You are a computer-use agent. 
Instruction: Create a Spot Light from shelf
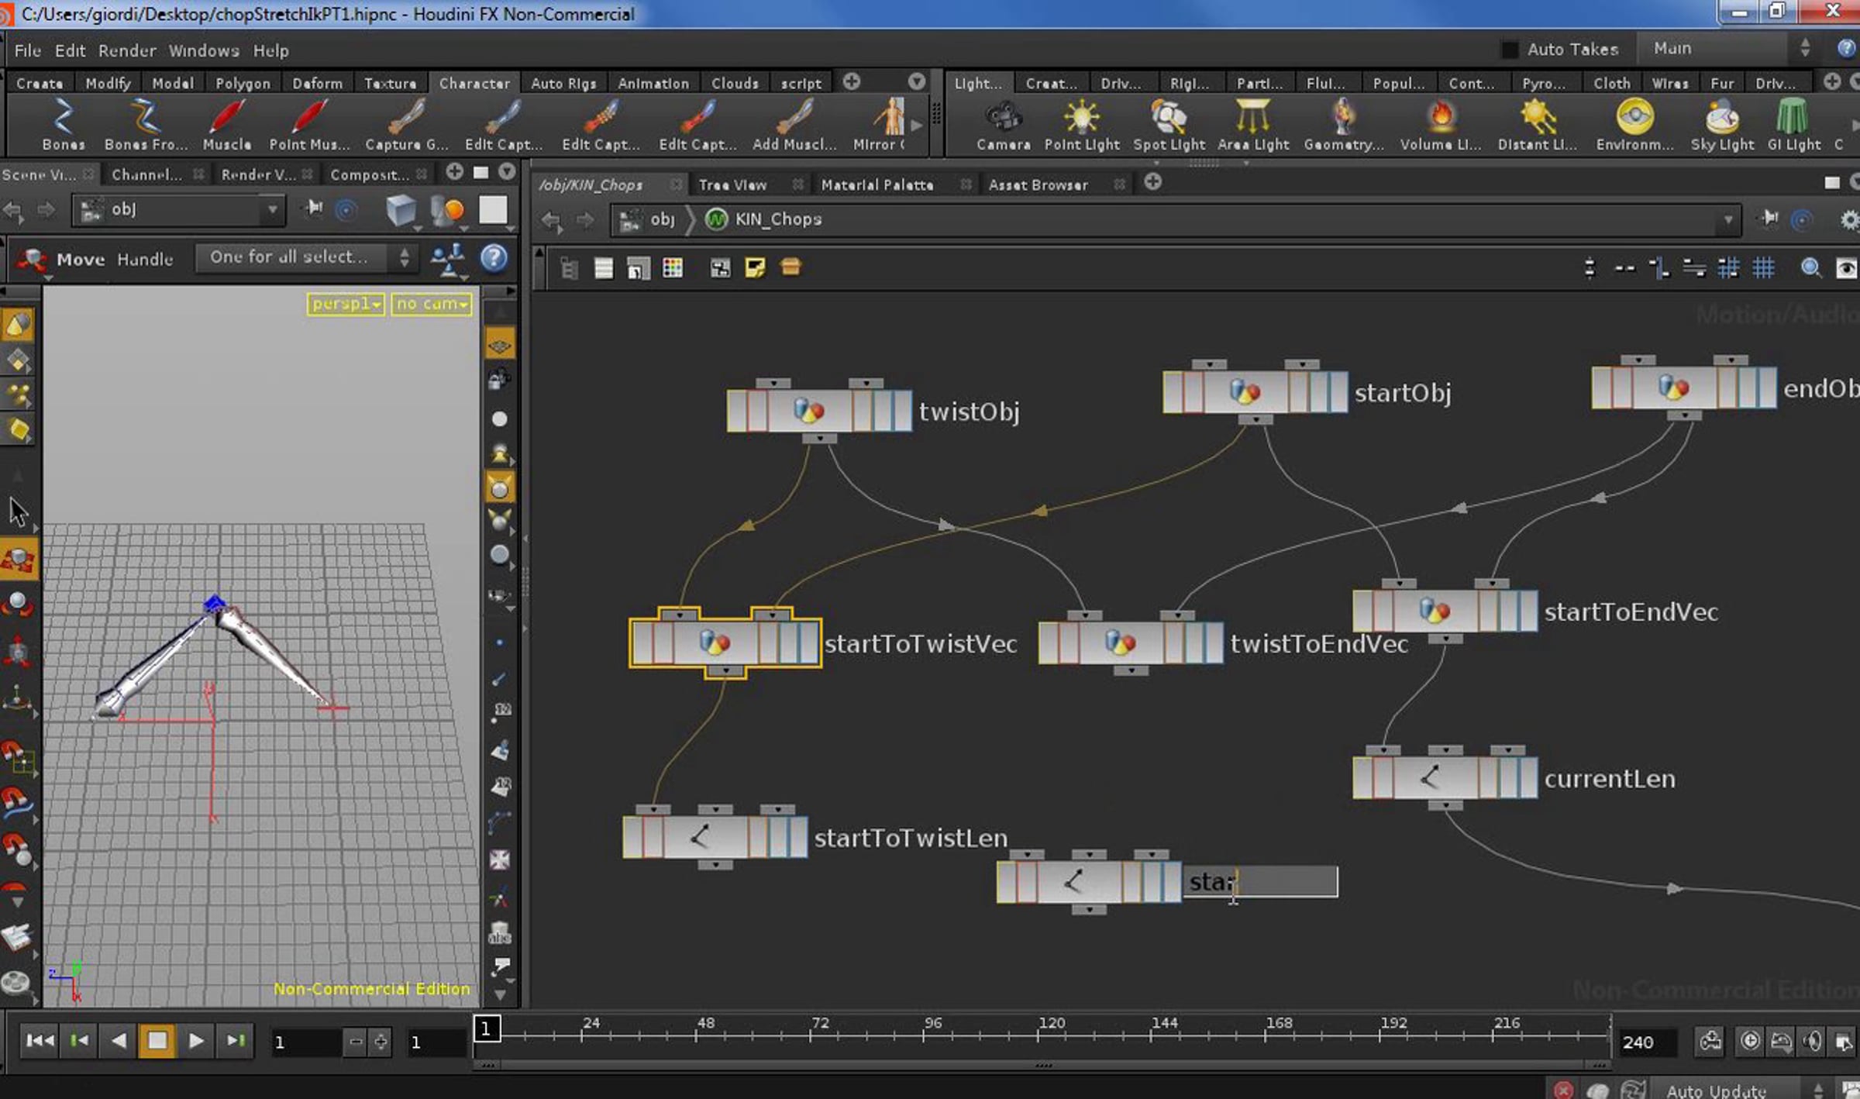(1169, 126)
